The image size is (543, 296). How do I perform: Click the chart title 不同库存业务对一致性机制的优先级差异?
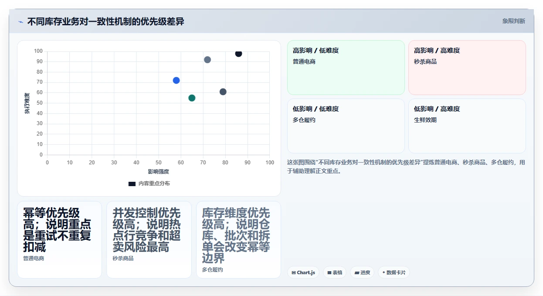pos(105,21)
